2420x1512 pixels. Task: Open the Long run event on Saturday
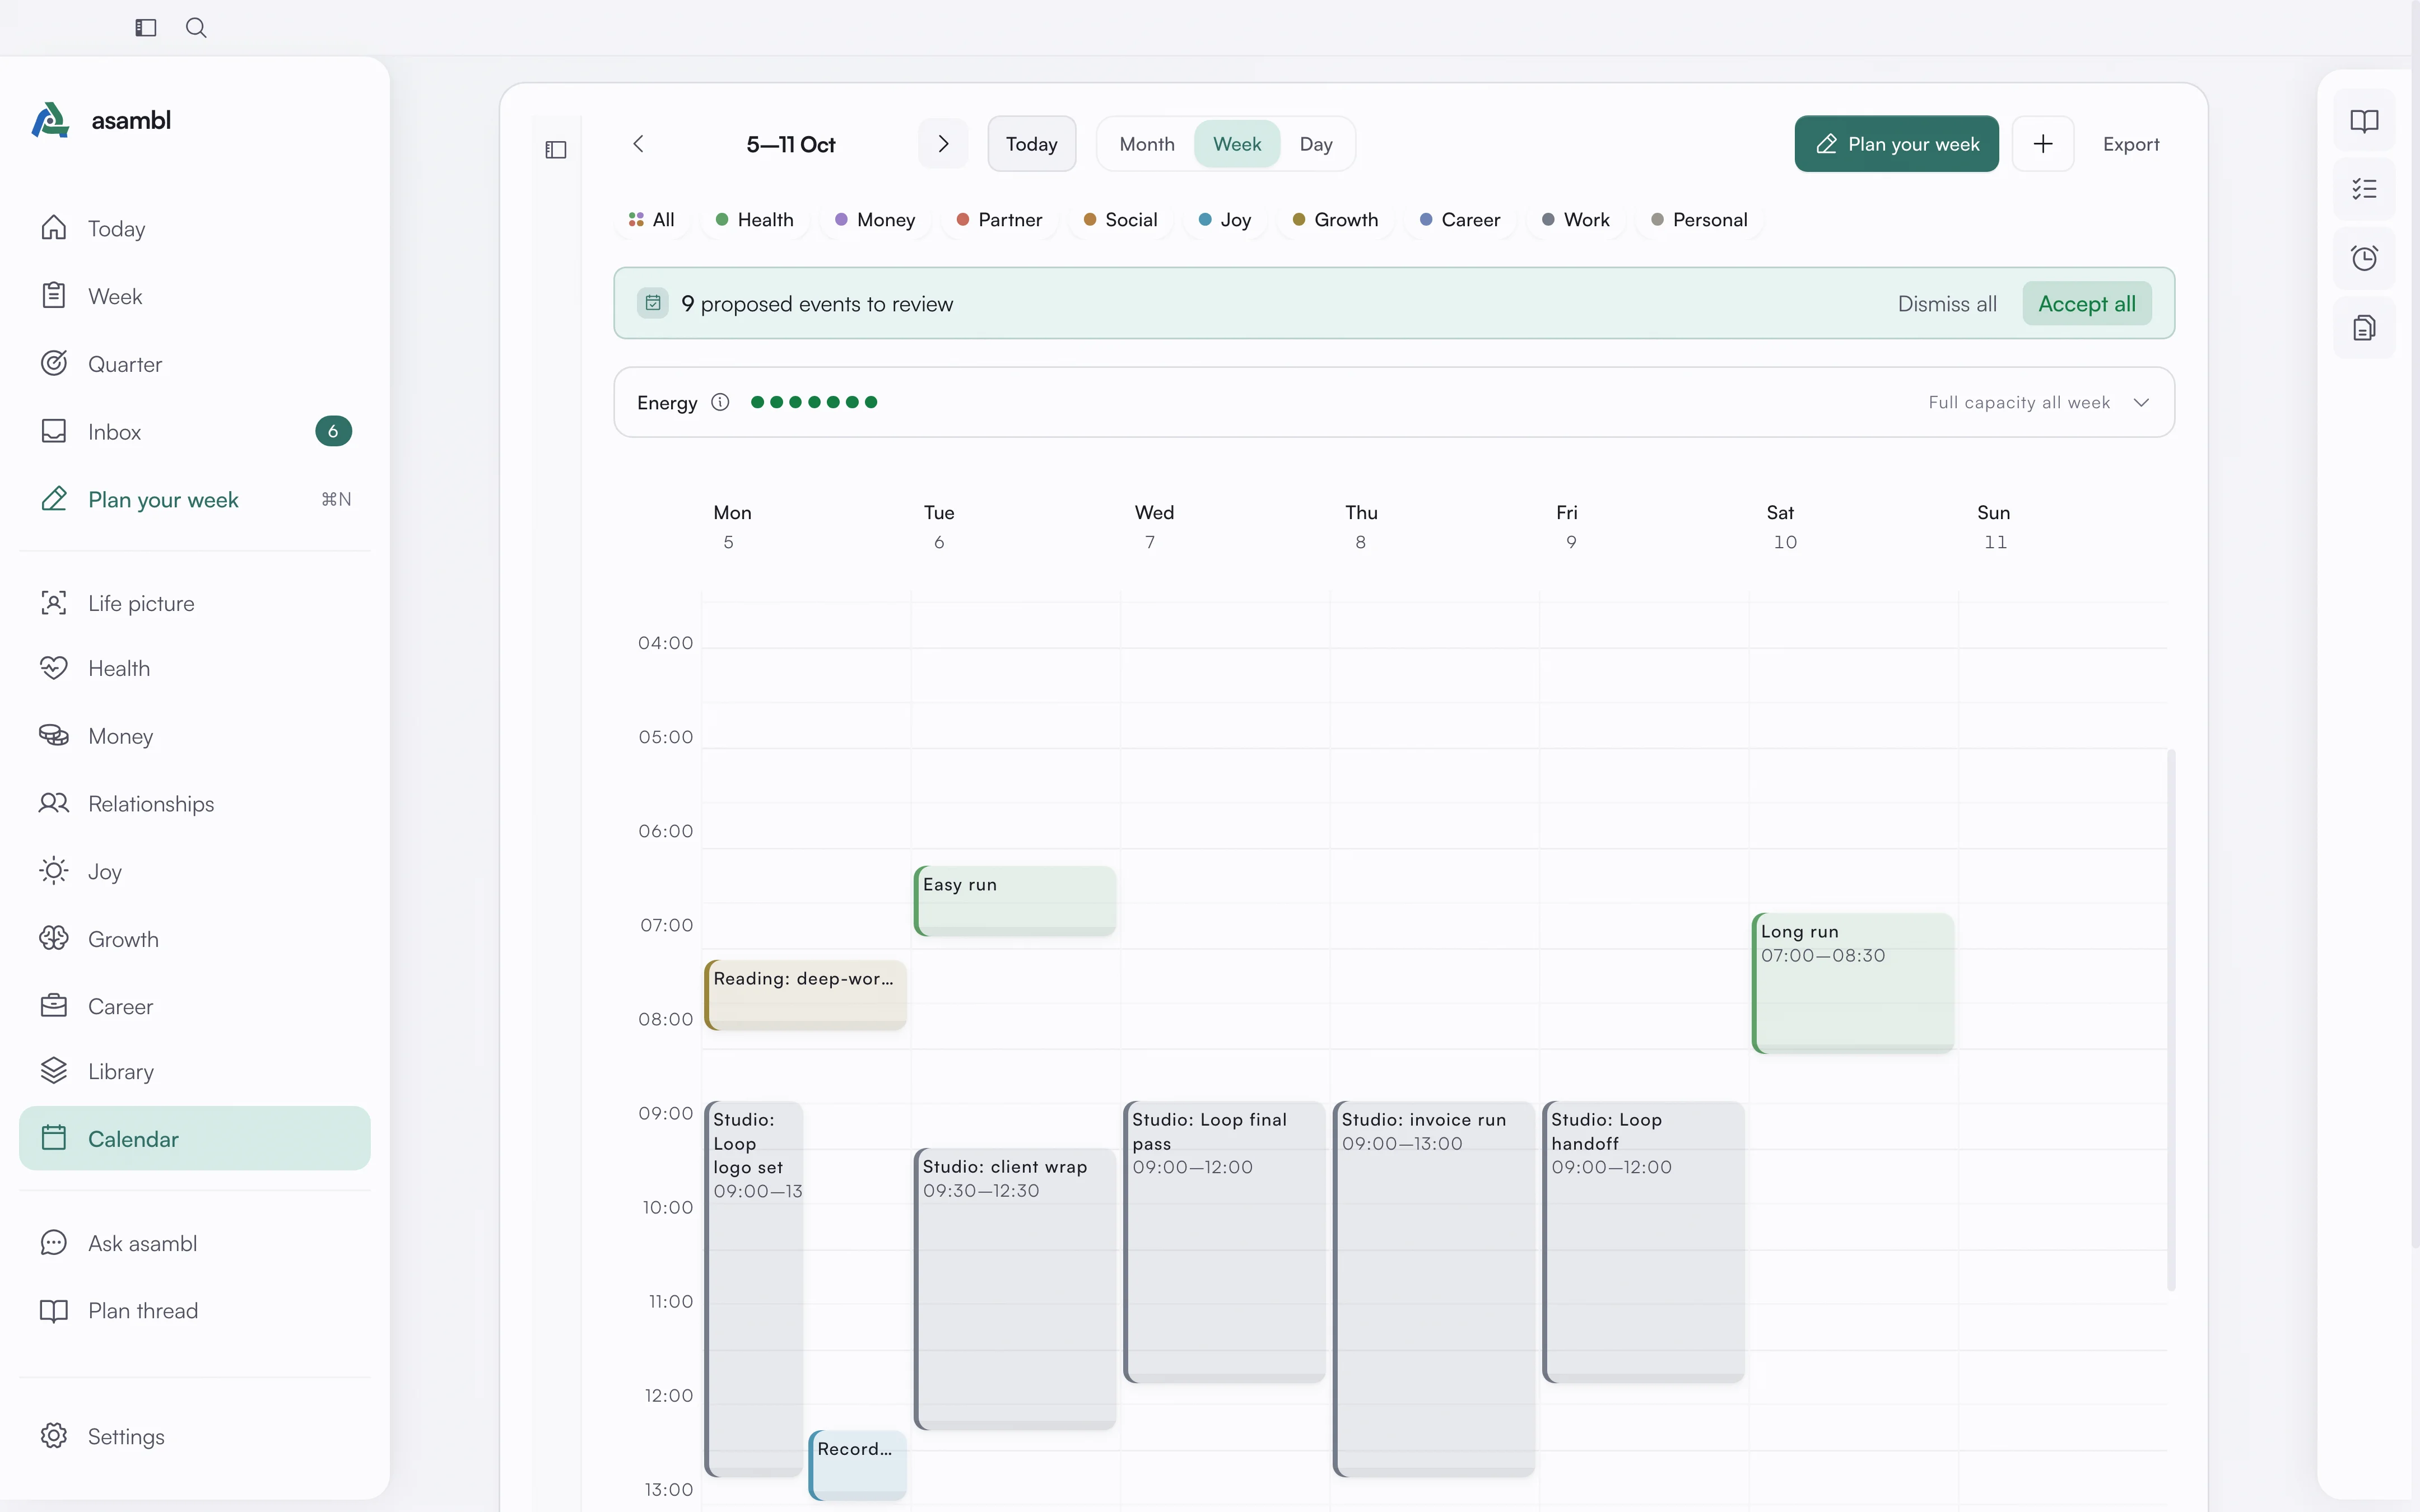pos(1853,982)
